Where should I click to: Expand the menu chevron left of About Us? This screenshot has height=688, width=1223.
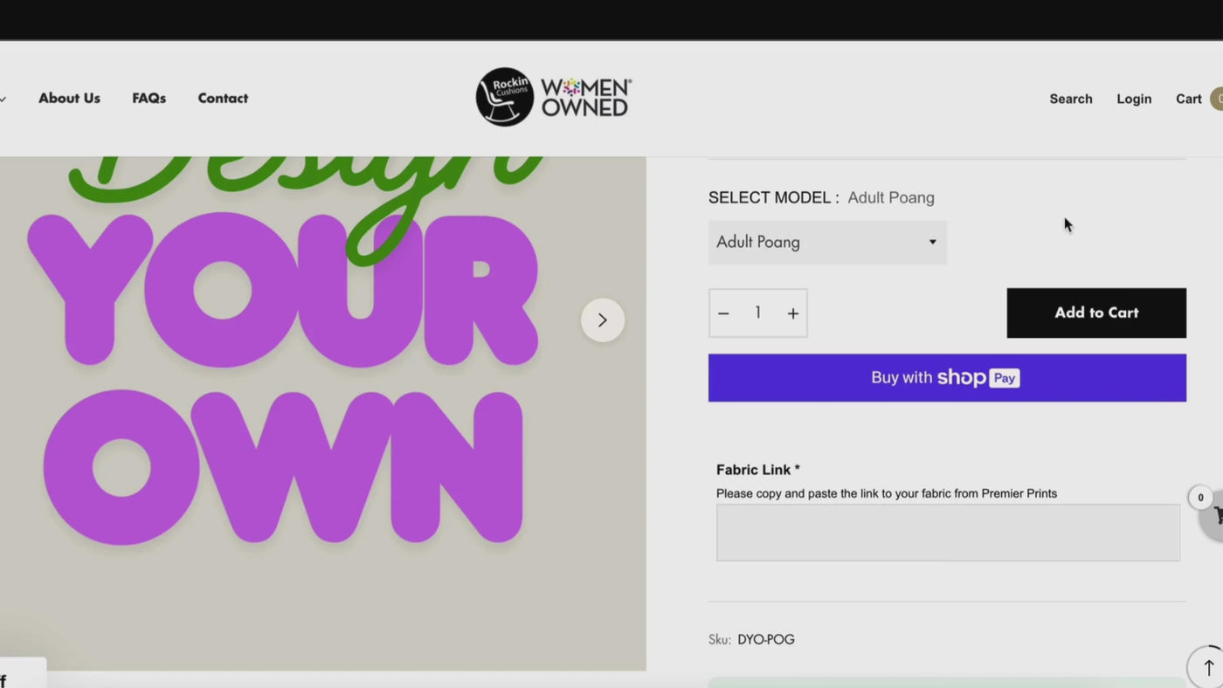(x=3, y=99)
